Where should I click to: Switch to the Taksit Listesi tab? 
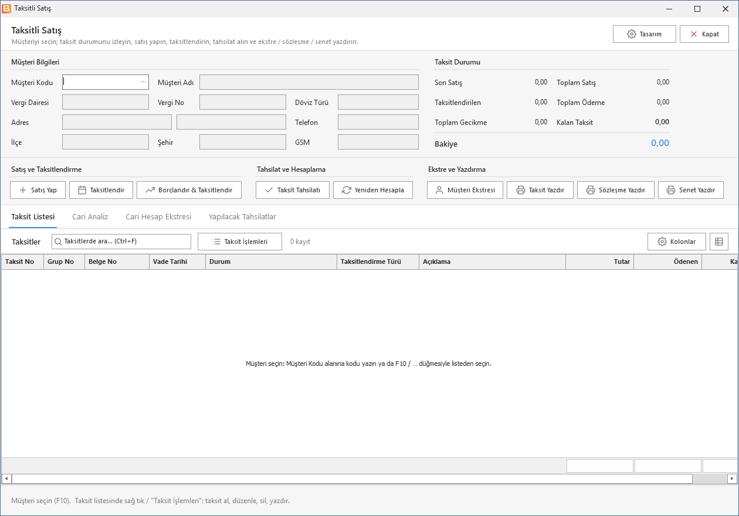point(33,217)
